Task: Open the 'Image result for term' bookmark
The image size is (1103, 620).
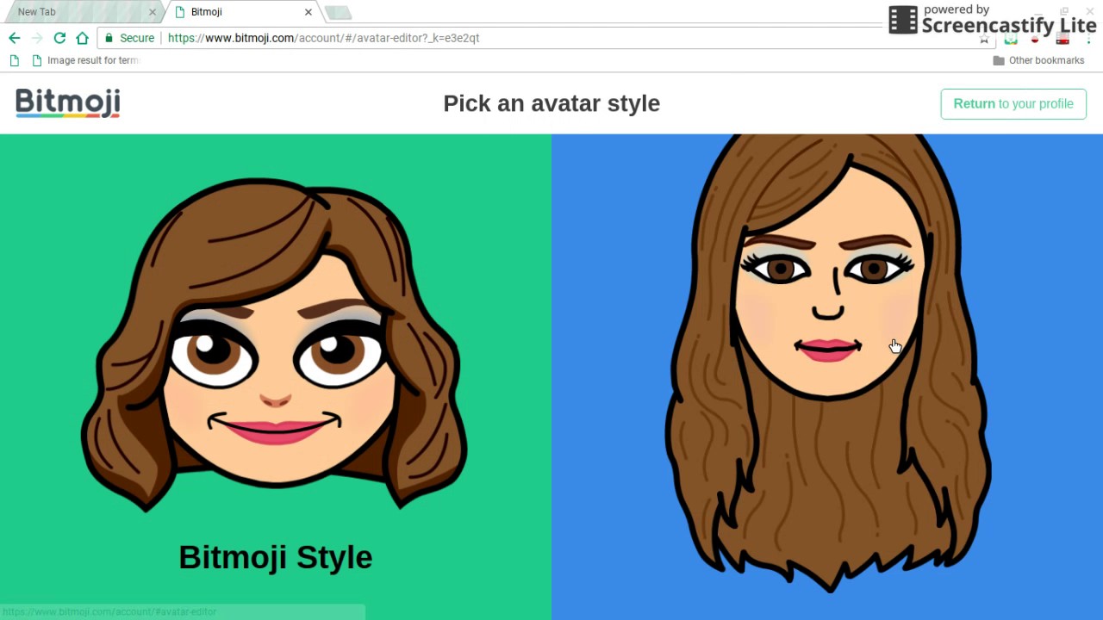Action: point(85,60)
